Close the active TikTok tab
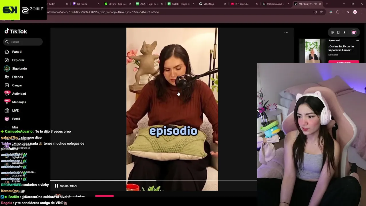Viewport: 366px width, 206px height. pyautogui.click(x=320, y=4)
